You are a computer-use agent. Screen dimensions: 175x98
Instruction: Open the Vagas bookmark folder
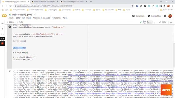pyautogui.click(x=126, y=10)
